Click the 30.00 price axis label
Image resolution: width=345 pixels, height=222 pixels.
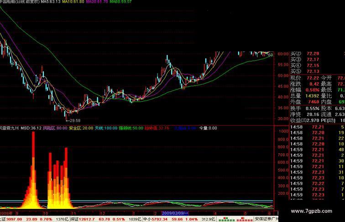[x=283, y=119]
